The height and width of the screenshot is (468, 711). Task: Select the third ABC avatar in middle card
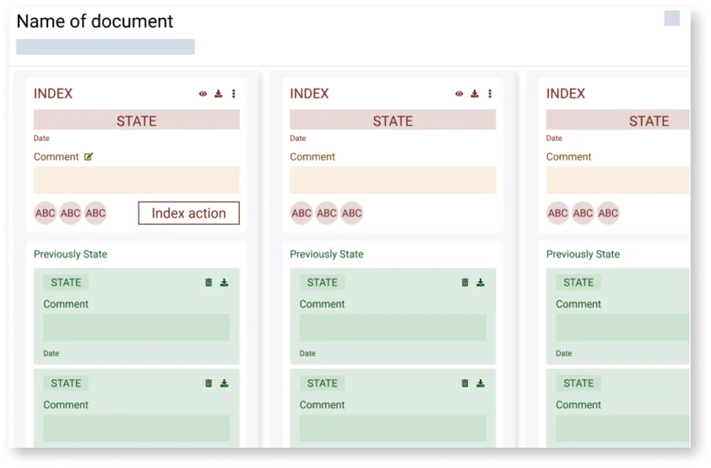(352, 213)
